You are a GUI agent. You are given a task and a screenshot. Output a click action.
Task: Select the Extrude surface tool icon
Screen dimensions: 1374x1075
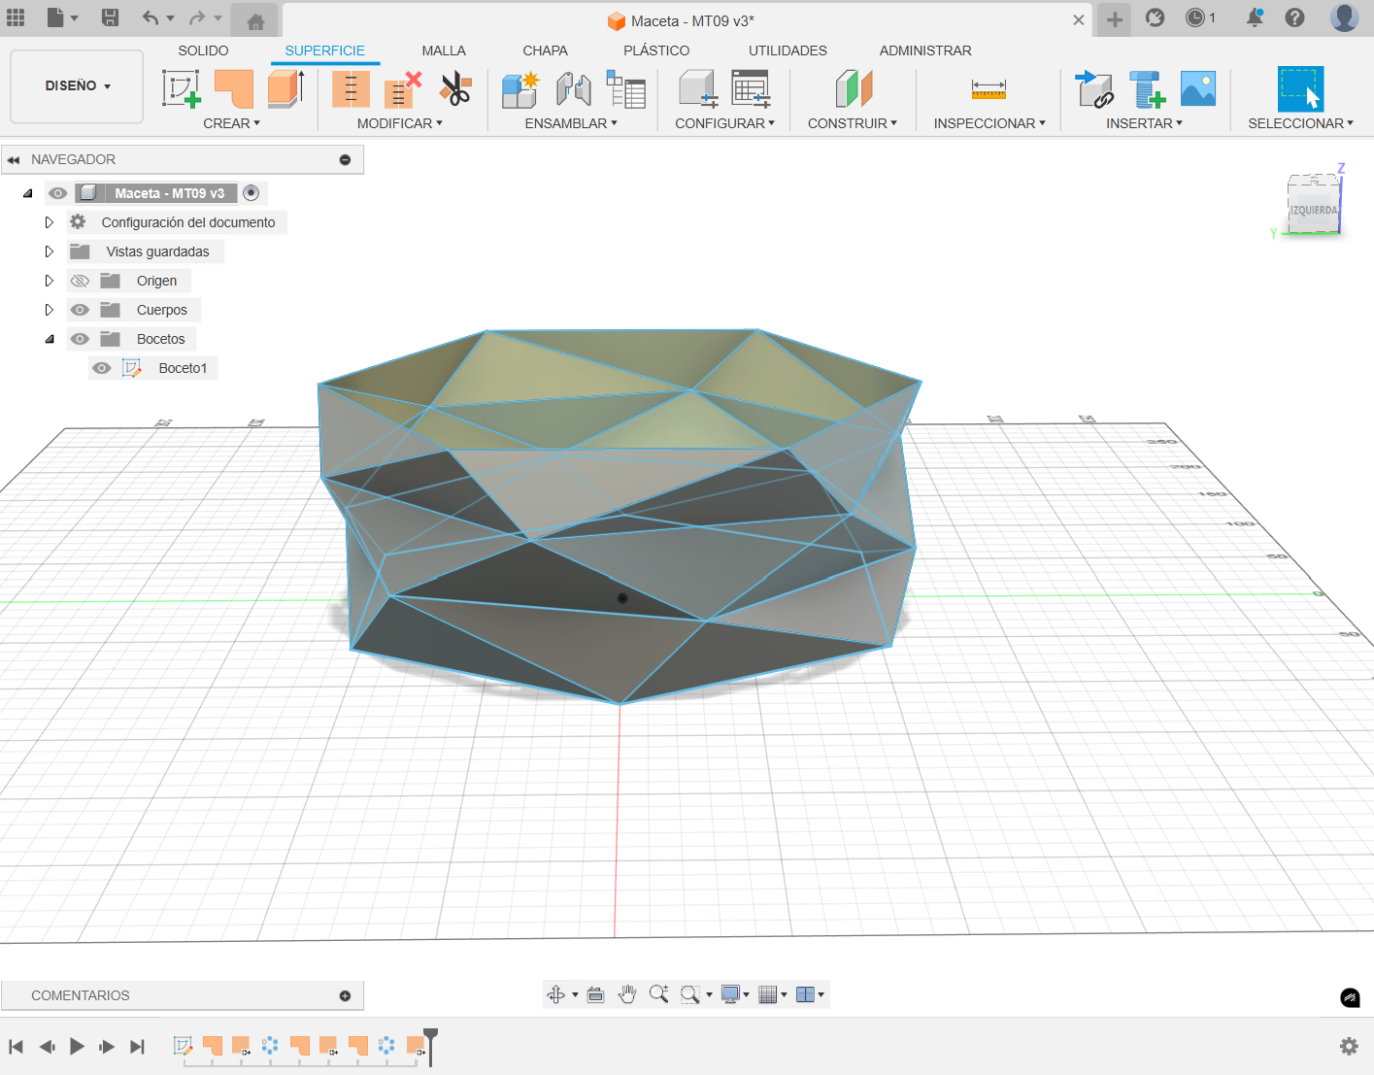pos(286,88)
